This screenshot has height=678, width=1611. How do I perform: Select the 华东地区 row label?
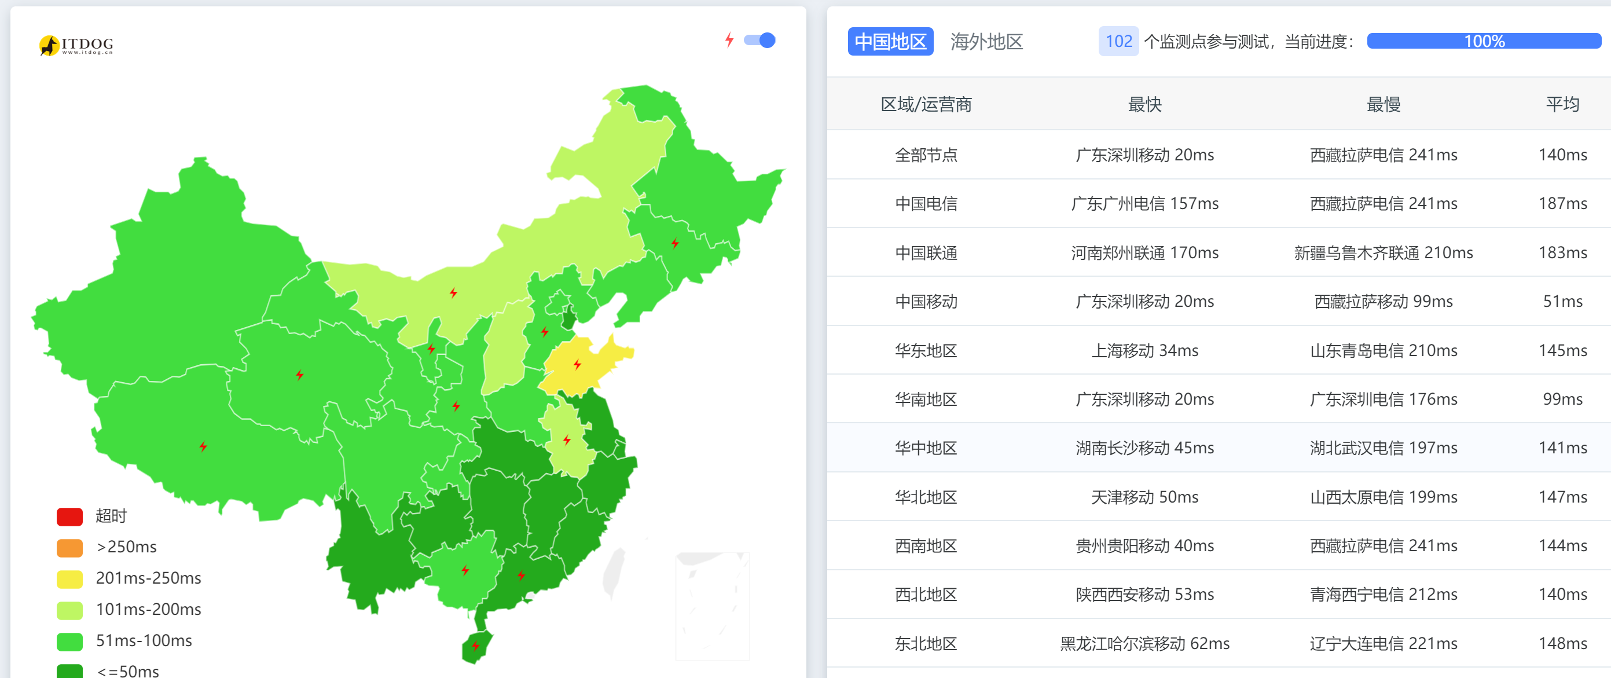pyautogui.click(x=926, y=350)
